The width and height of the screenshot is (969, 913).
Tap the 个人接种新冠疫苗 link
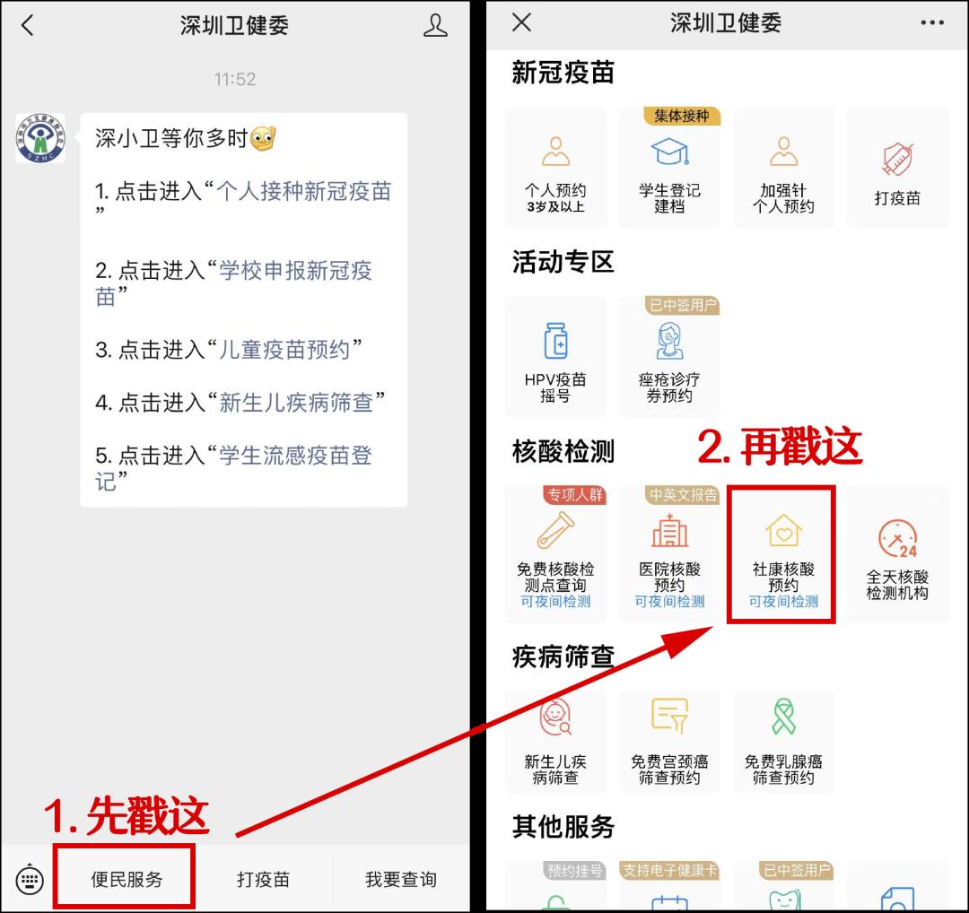303,191
